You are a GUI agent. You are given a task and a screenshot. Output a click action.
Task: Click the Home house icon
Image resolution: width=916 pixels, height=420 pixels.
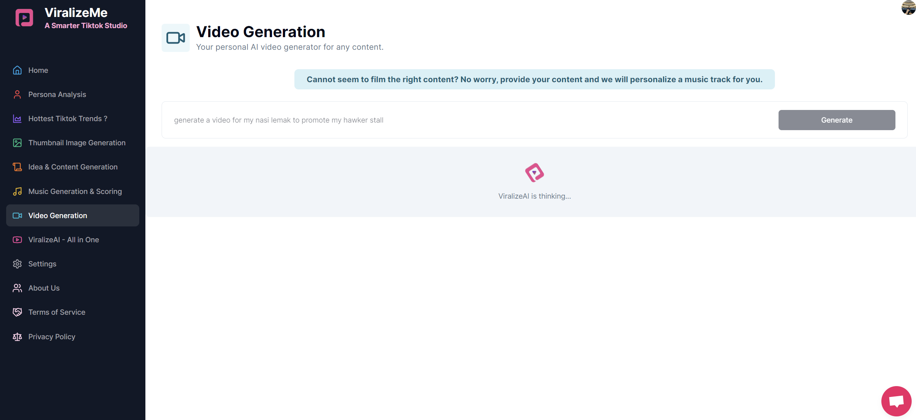tap(17, 70)
